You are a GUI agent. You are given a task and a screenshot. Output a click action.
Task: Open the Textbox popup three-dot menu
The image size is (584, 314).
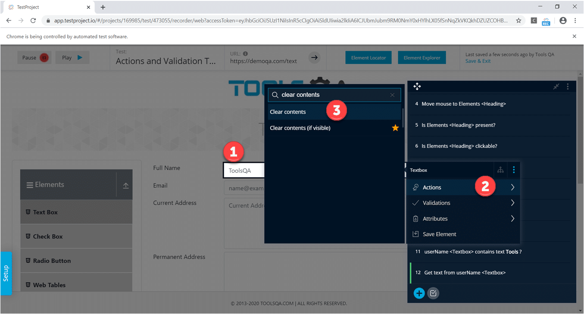[513, 170]
